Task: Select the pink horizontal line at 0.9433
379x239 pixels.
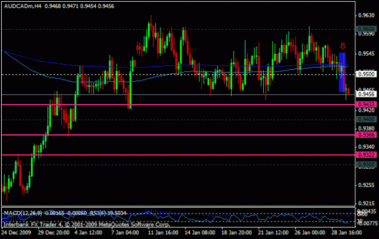Action: tap(178, 105)
